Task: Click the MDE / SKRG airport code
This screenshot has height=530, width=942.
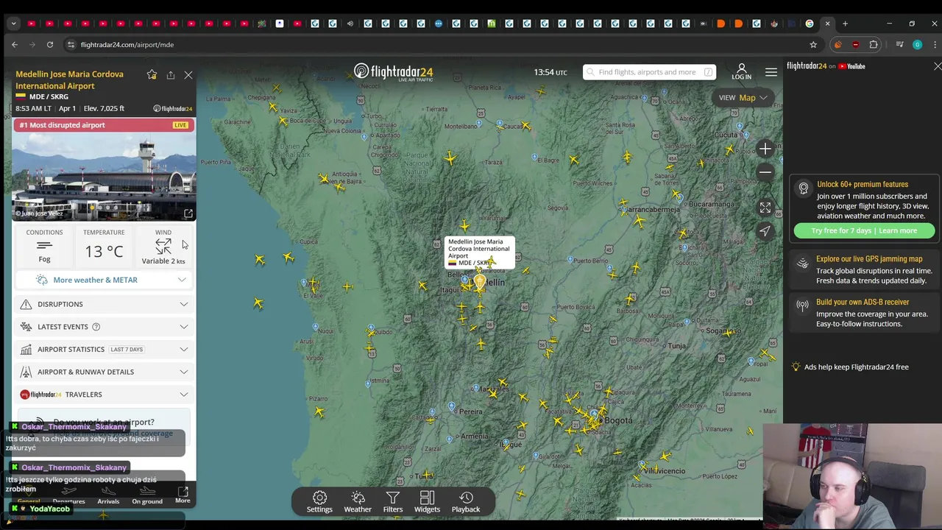Action: (x=49, y=96)
